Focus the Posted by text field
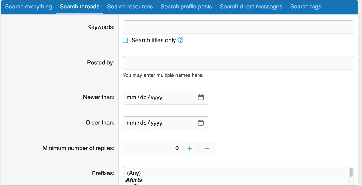Screen dimensions: 362x186 point(238,63)
